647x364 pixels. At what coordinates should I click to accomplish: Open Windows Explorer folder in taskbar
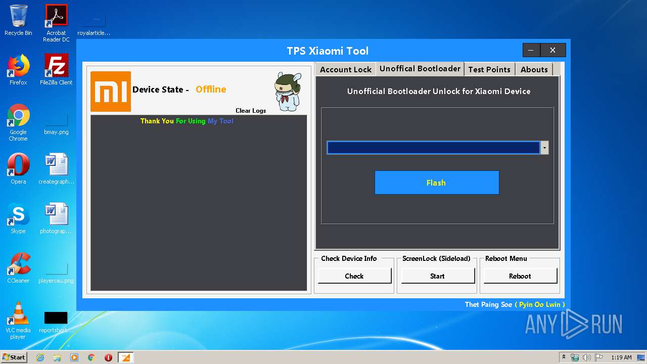57,357
